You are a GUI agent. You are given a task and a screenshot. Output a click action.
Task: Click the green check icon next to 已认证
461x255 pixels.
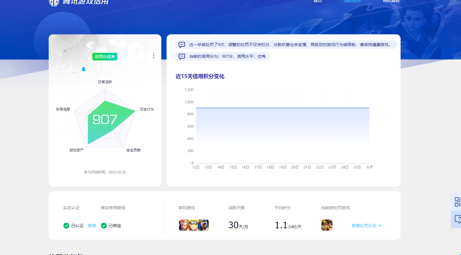tap(66, 226)
